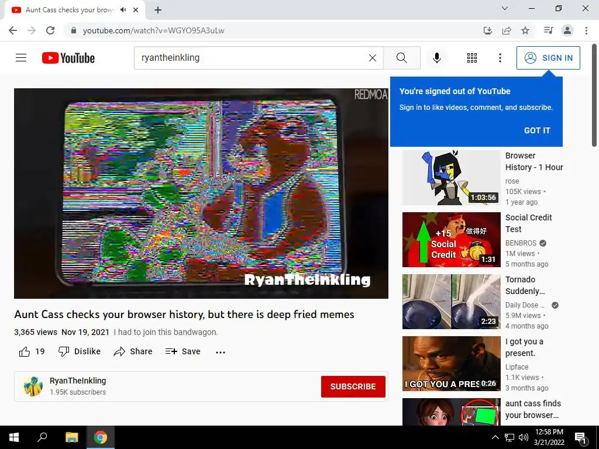Click the Daily Dose channel name
Viewport: 599px width, 449px height.
tap(525, 305)
